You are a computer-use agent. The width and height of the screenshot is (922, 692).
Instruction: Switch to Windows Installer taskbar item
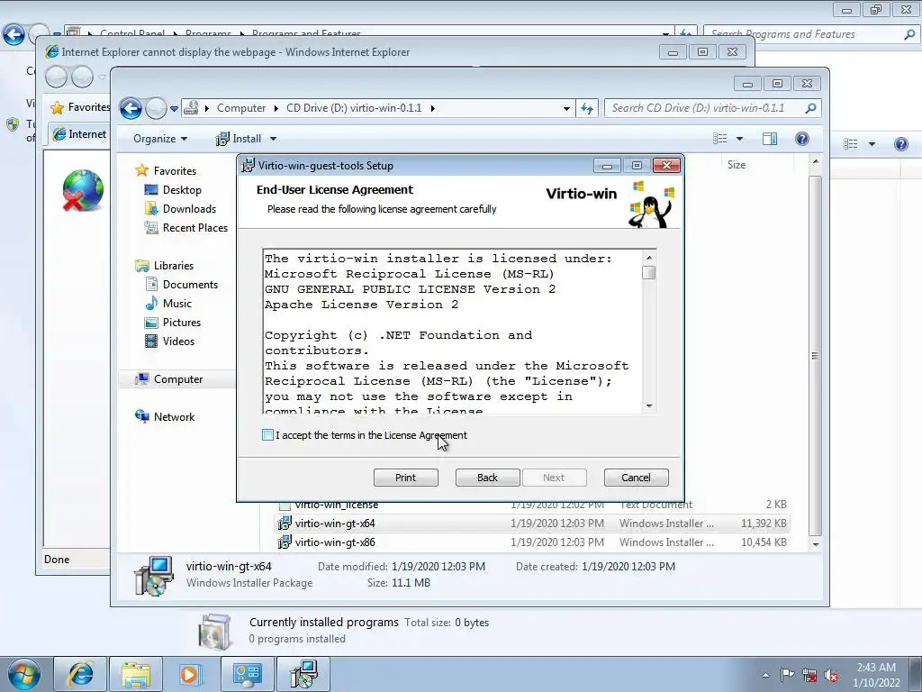pyautogui.click(x=303, y=674)
